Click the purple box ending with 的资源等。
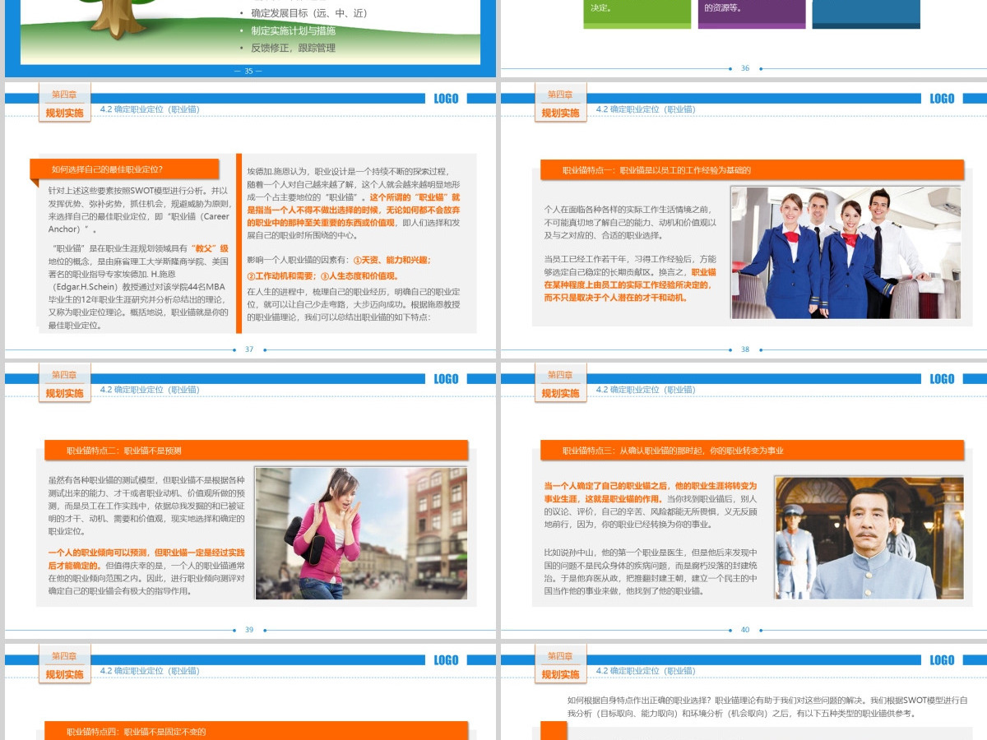Screen dimensions: 987x740 pos(752,14)
